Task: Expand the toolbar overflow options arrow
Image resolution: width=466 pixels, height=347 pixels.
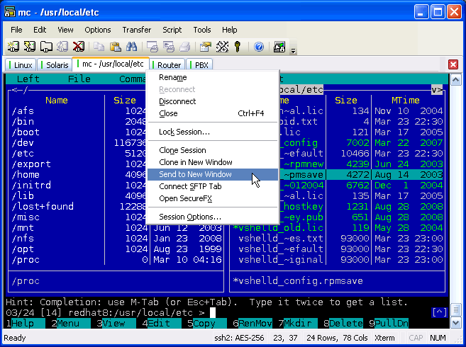Action: [294, 51]
